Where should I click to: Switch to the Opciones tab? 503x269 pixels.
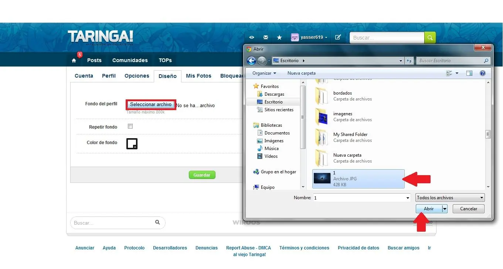pyautogui.click(x=137, y=76)
